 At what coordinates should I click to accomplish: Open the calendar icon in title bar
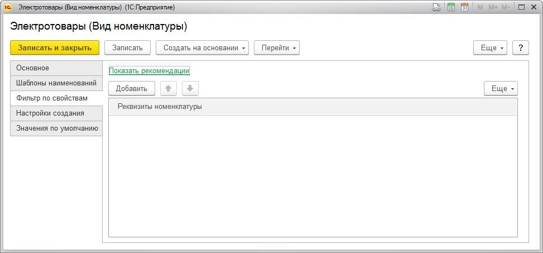465,7
